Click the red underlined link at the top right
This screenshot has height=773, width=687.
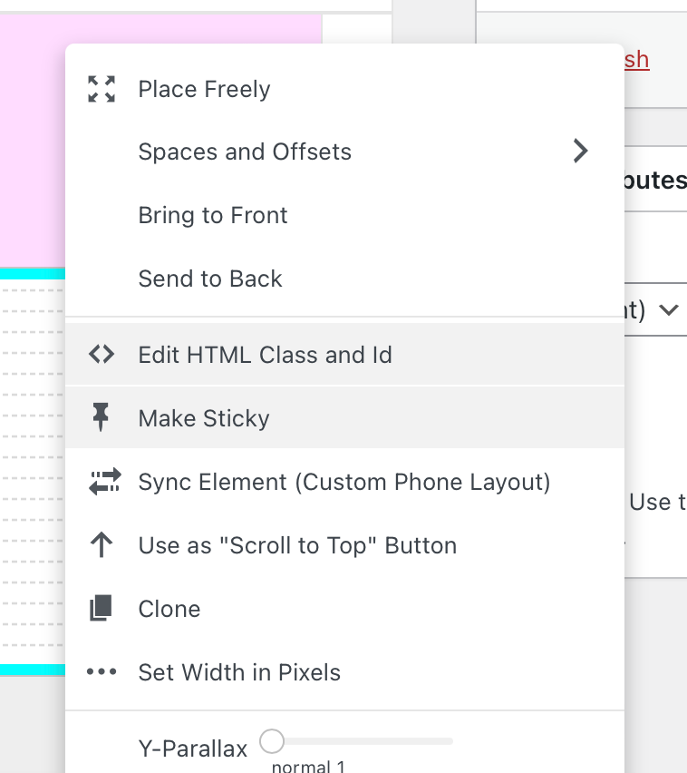click(x=639, y=59)
